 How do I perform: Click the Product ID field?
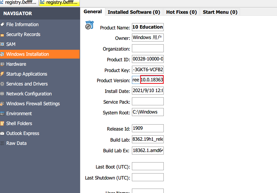[x=148, y=59]
